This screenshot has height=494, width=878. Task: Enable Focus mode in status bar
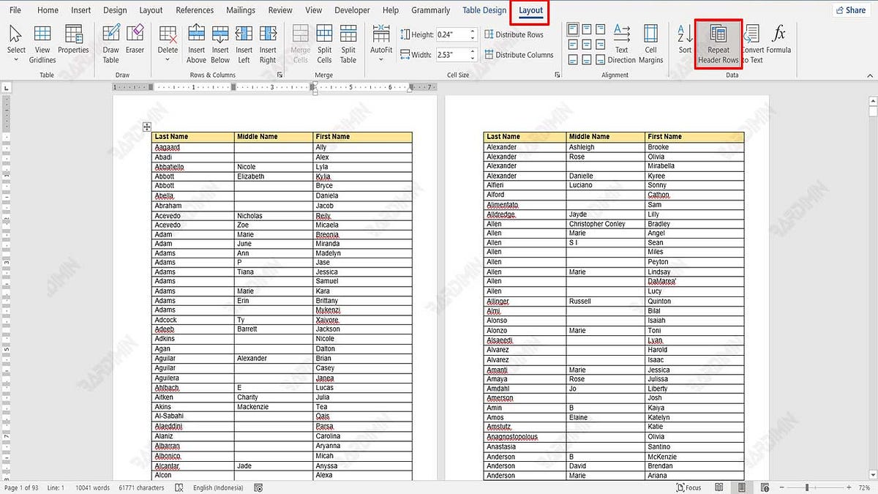[688, 487]
